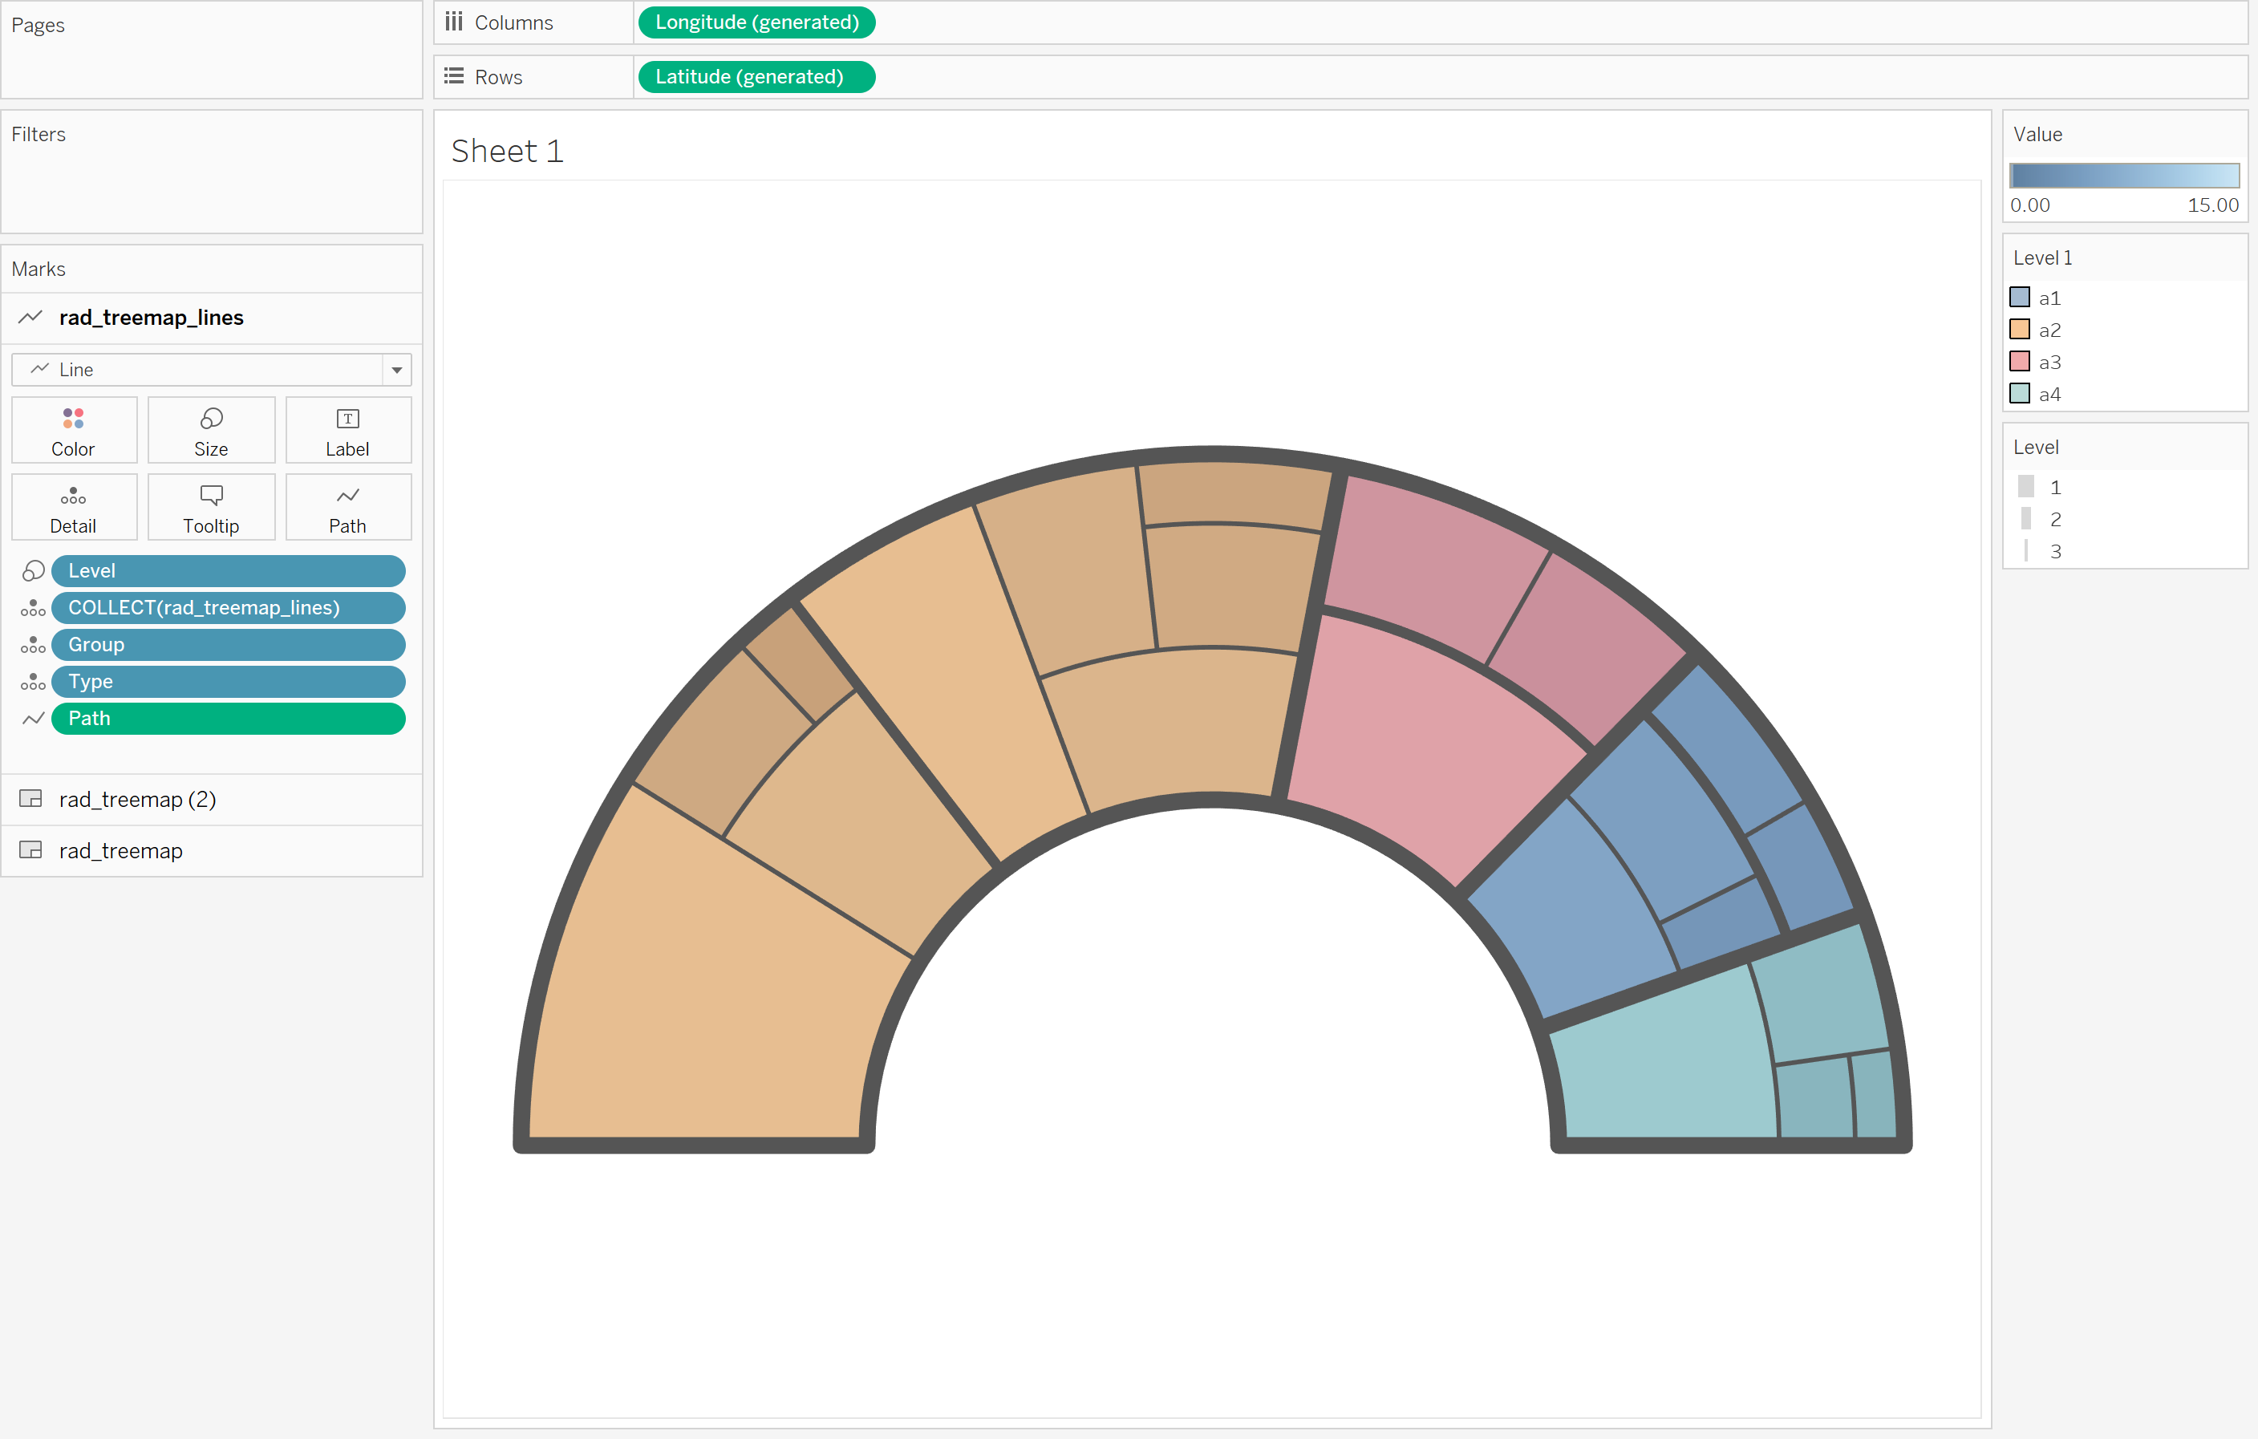Click the Tooltip marks card button
This screenshot has height=1439, width=2258.
(x=211, y=507)
